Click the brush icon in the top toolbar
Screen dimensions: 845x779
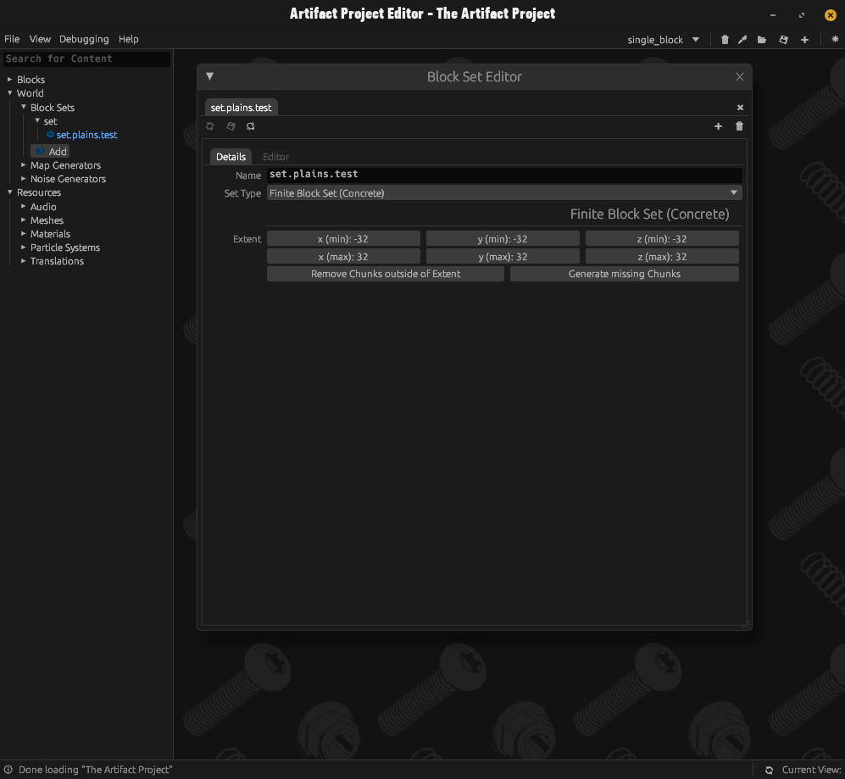click(x=743, y=40)
